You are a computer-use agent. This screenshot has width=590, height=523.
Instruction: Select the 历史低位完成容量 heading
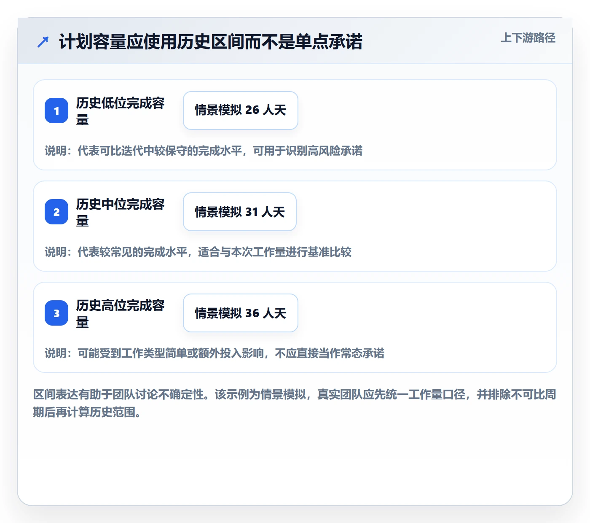(120, 111)
